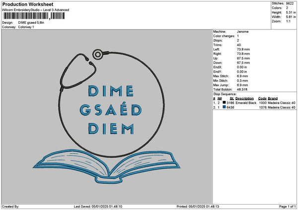
Task: Click the open book in the design
Action: 107,166
